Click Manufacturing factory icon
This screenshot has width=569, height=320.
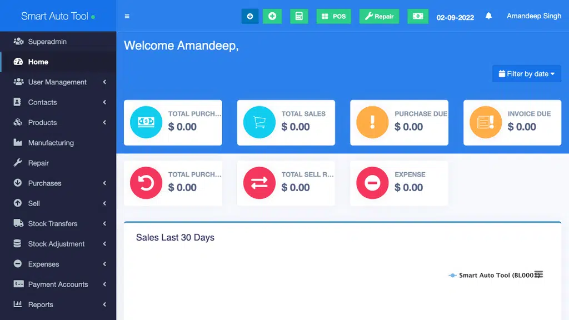pyautogui.click(x=17, y=142)
